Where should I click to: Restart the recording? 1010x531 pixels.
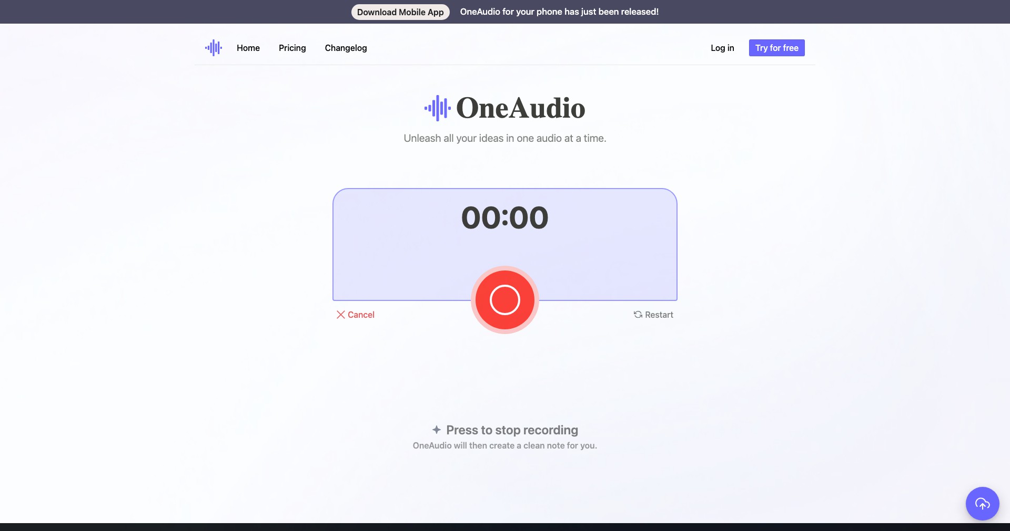[x=653, y=315]
